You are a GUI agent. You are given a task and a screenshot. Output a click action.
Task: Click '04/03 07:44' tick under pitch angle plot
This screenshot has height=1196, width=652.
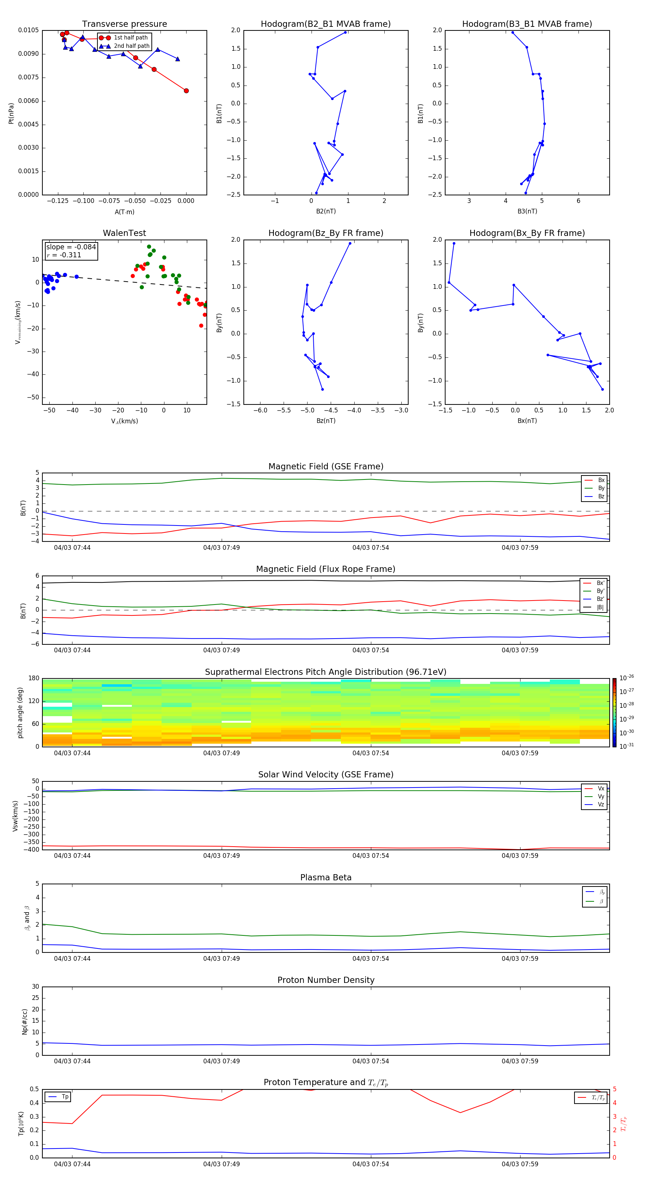pos(72,753)
